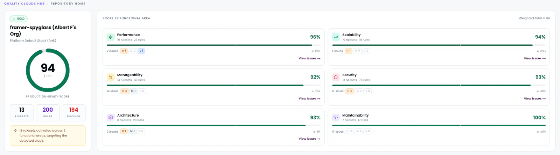The width and height of the screenshot is (560, 155).
Task: Click '13 rulesets · 76 rules' text
Action: pos(356,80)
